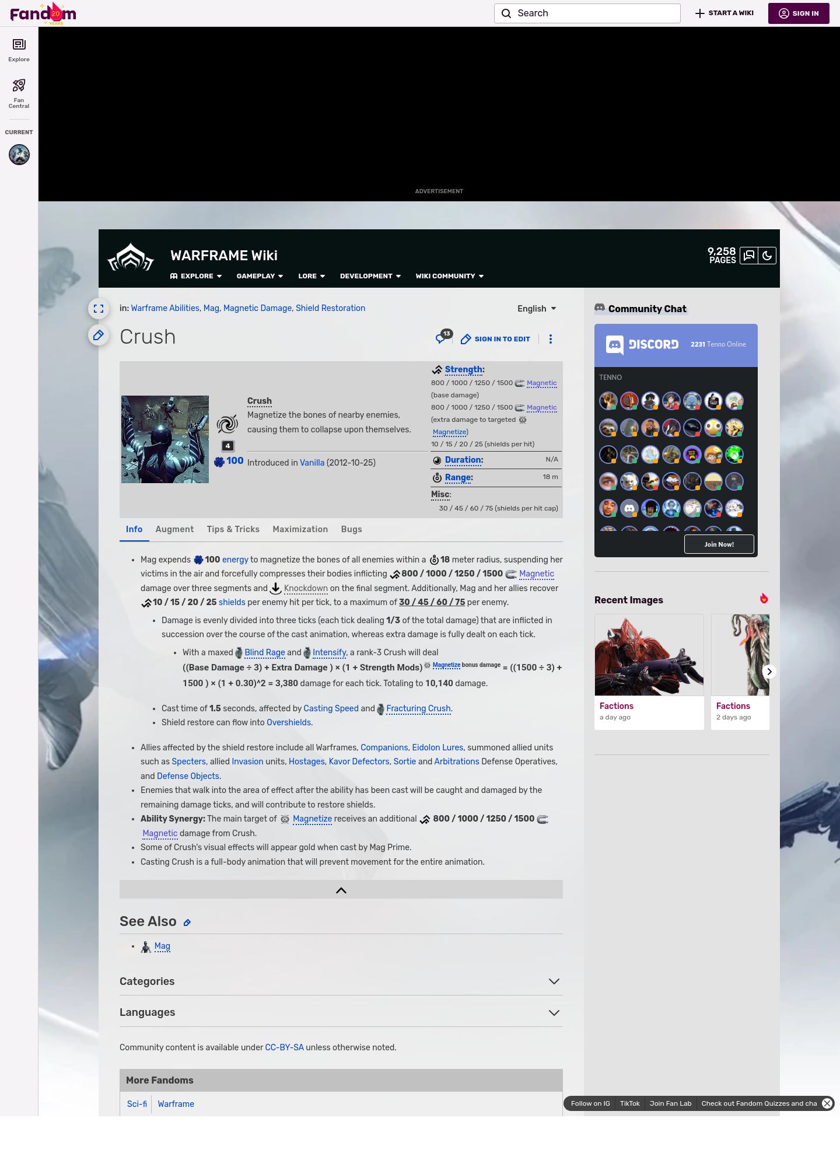Viewport: 840px width, 1167px height.
Task: Open the English language dropdown
Action: 537,309
